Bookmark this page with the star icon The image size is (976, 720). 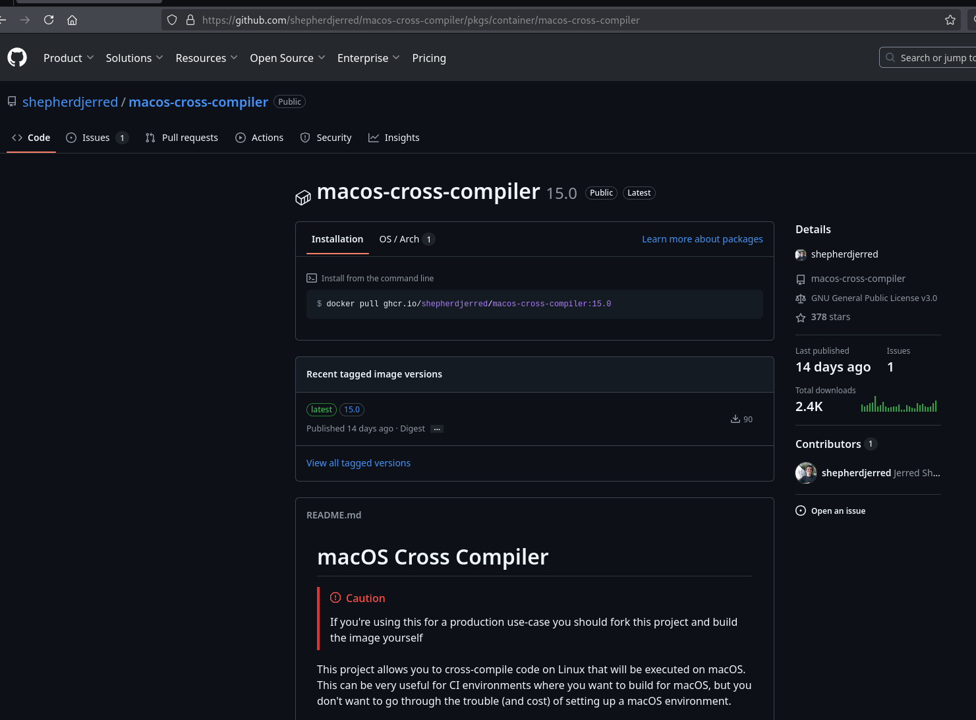click(950, 20)
